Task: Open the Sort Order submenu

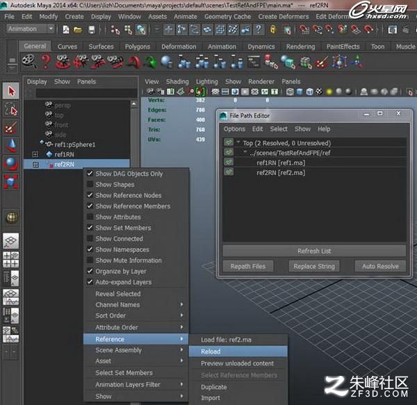Action: (x=136, y=315)
